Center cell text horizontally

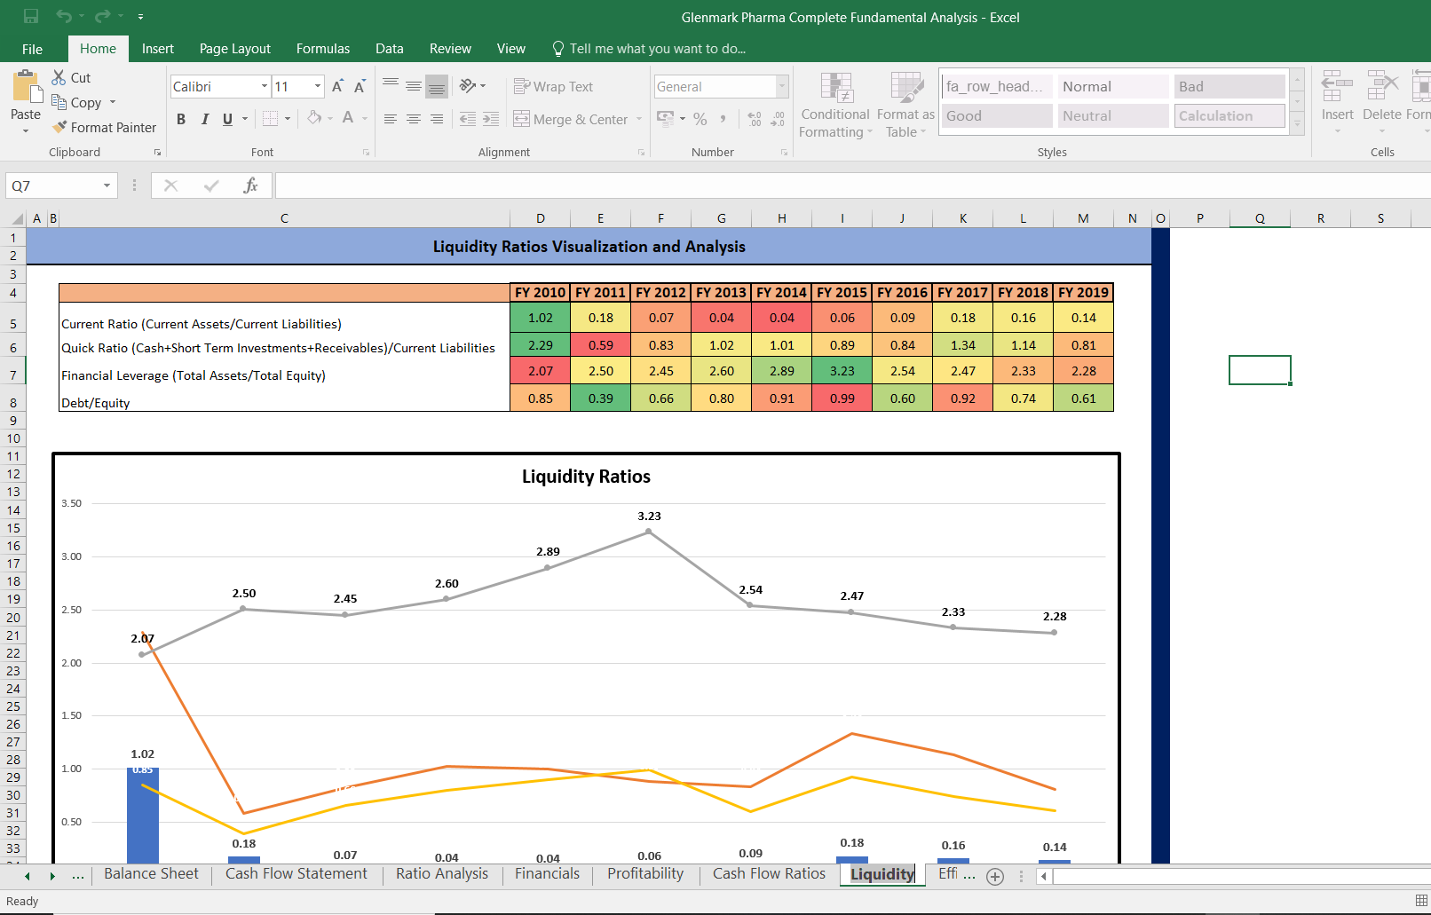pos(414,118)
